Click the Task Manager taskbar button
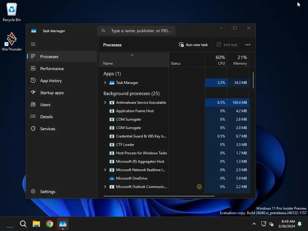 [x=63, y=224]
